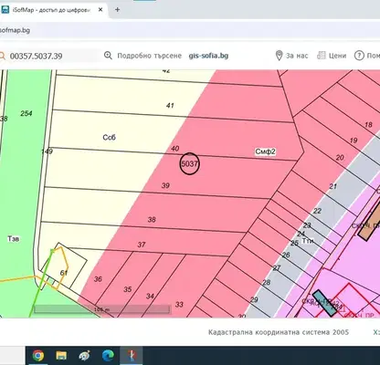Click the building icon beside Цени
Viewport: 380px width, 365px height.
pyautogui.click(x=322, y=56)
